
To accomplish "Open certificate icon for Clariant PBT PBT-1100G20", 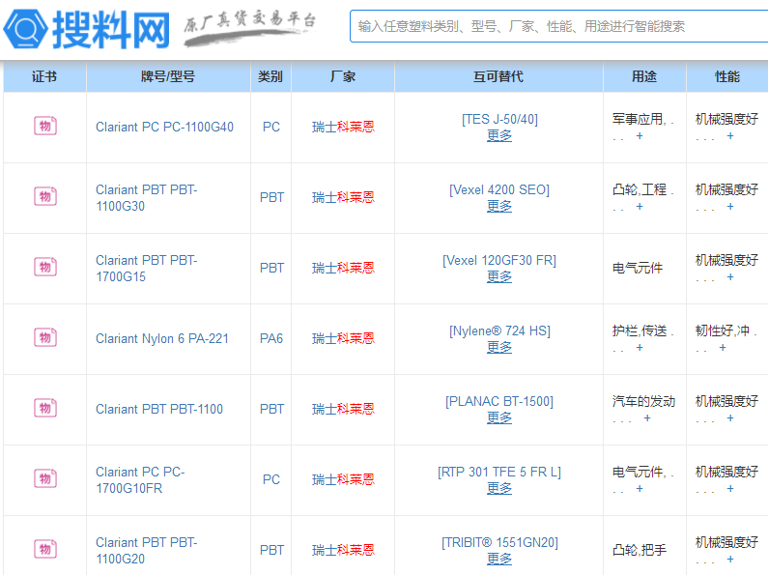I will 44,549.
